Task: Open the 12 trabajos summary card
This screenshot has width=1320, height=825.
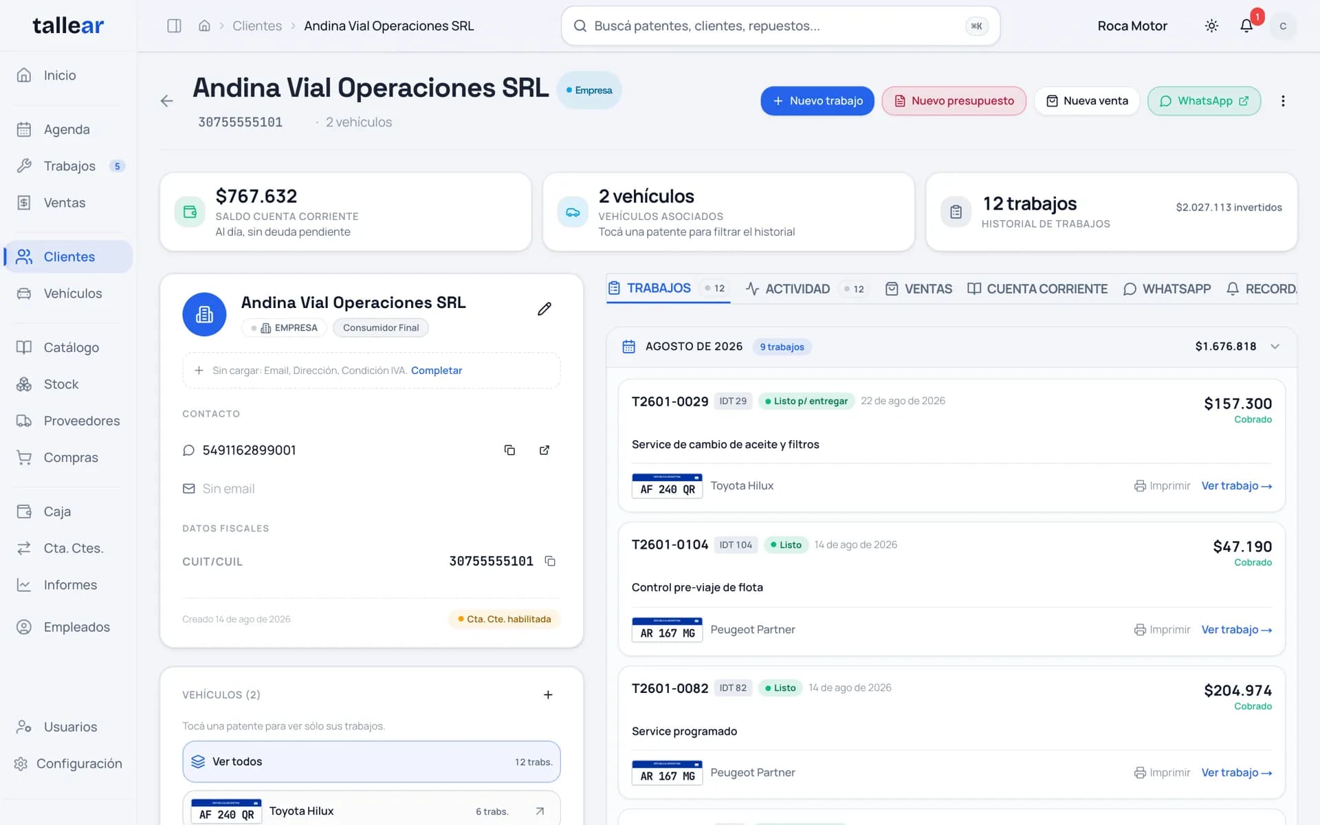Action: pos(1111,212)
